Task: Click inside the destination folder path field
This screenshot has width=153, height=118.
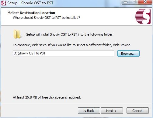Action: tap(64, 53)
